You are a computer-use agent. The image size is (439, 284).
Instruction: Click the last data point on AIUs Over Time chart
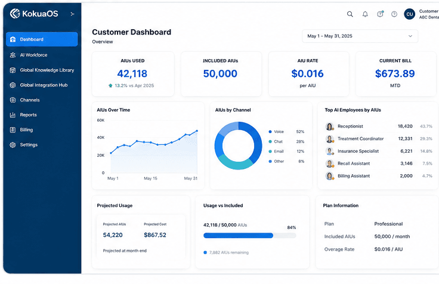[197, 131]
